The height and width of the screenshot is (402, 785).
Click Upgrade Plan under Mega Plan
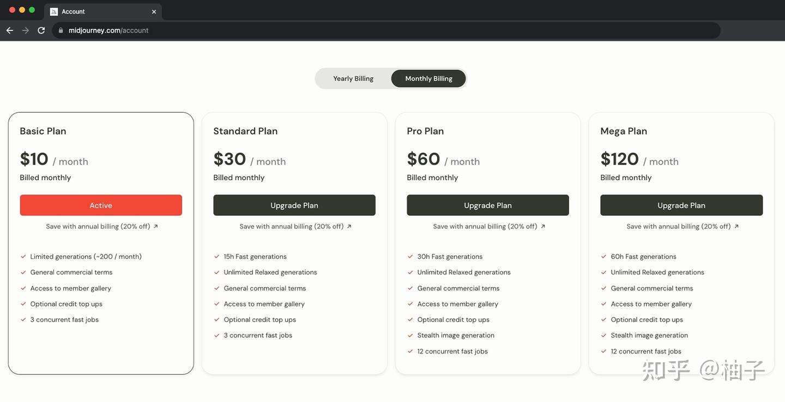681,205
